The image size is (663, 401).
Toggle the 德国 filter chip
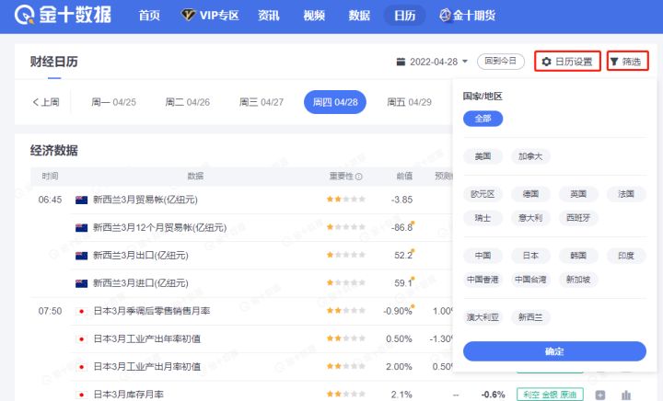click(530, 194)
